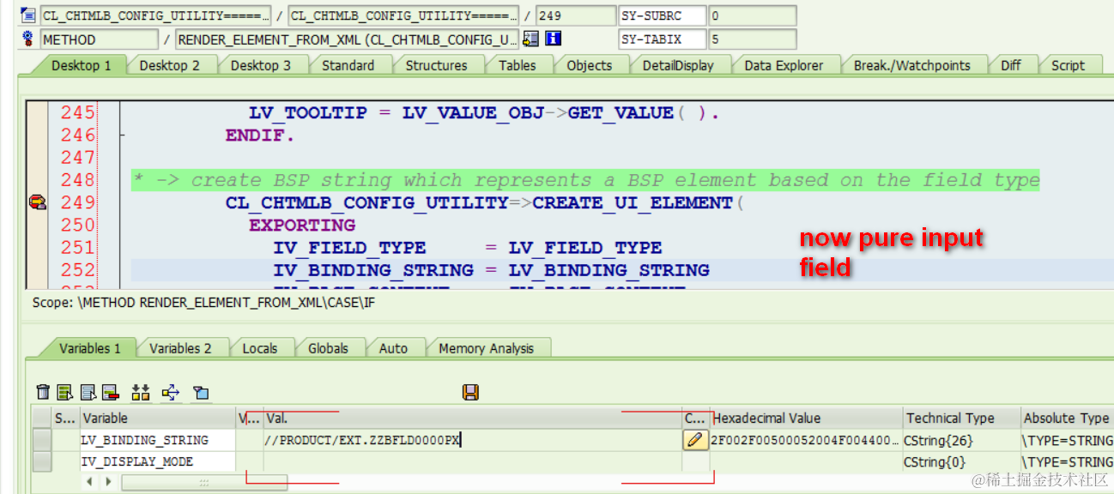1114x494 pixels.
Task: Click code line 251 IV_FIELD_TYPE assignment
Action: click(x=468, y=248)
